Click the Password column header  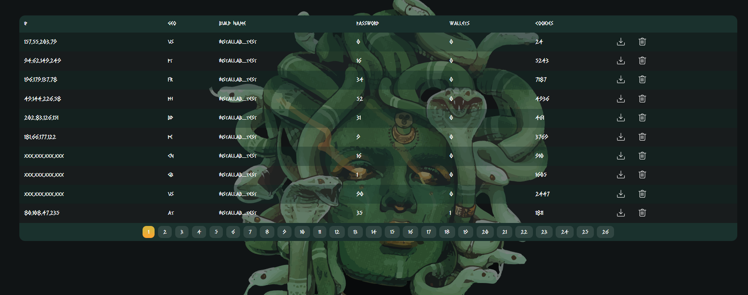tap(368, 23)
